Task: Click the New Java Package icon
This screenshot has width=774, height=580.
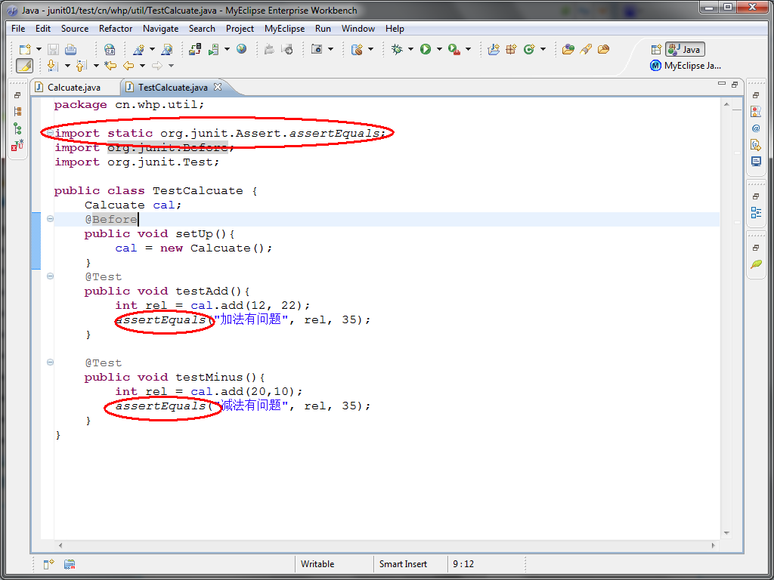Action: pos(512,49)
